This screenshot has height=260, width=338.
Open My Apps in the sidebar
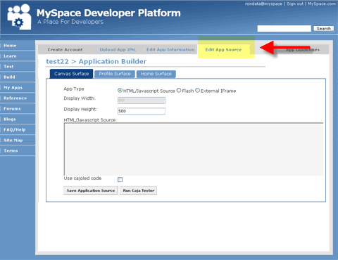point(13,88)
